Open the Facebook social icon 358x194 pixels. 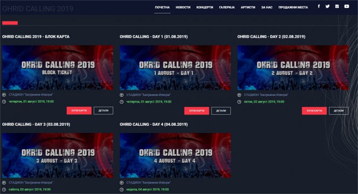pyautogui.click(x=319, y=6)
